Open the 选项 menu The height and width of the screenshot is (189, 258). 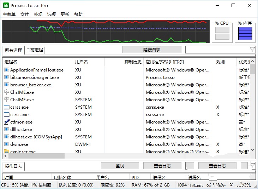click(52, 15)
